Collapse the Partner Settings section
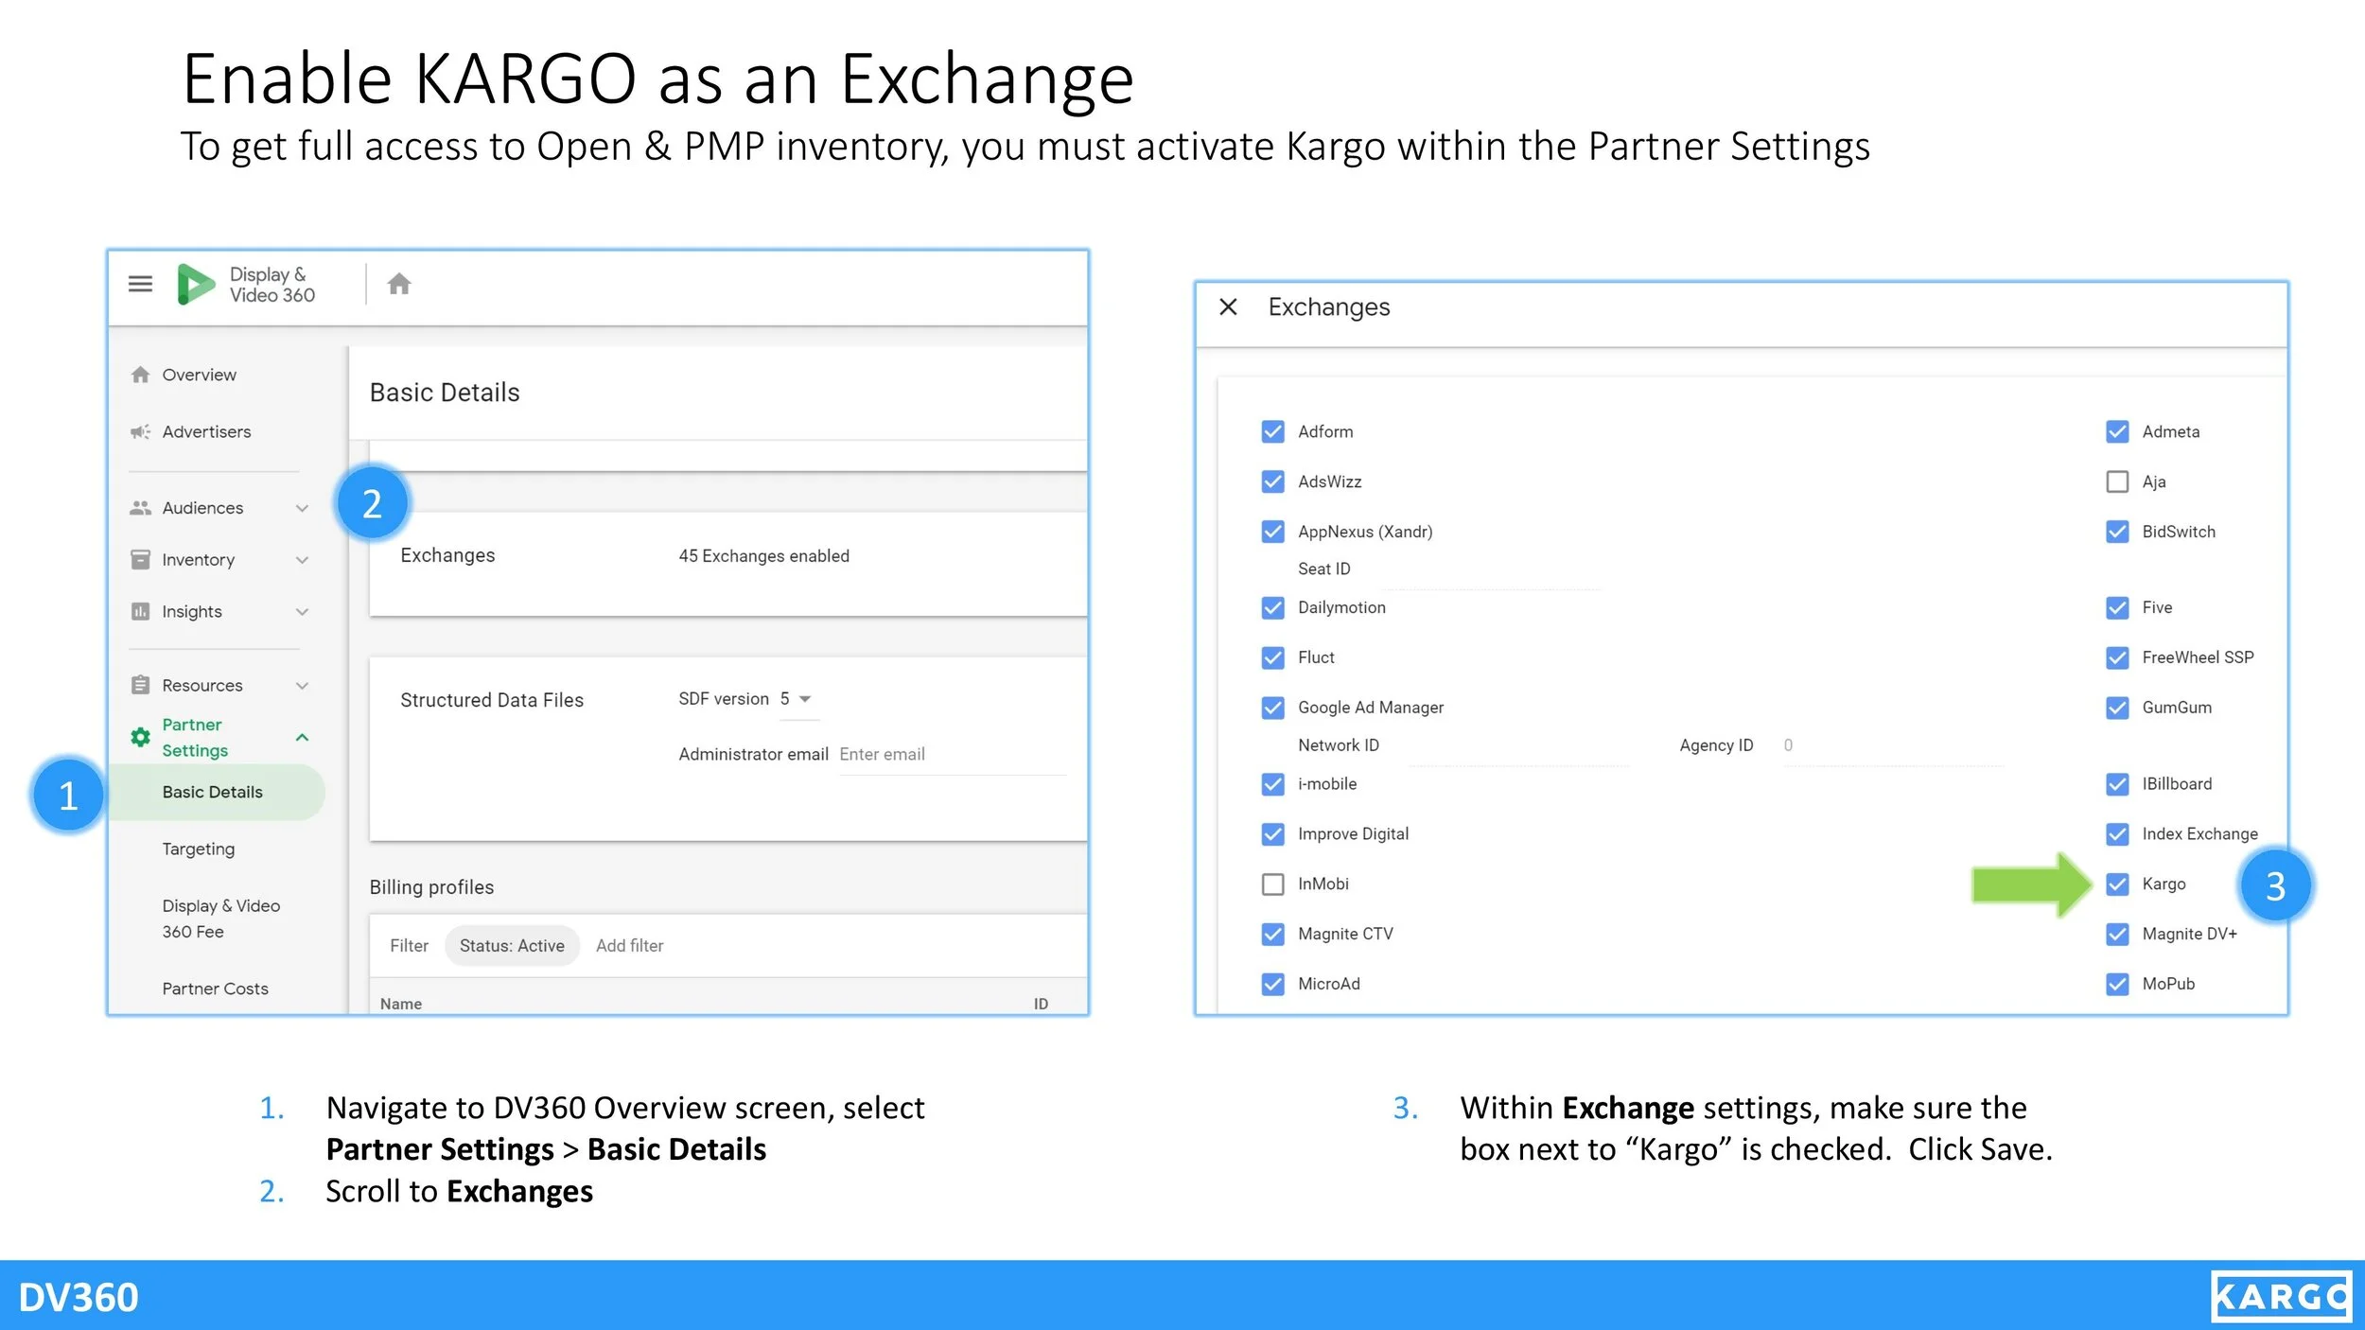 (x=303, y=736)
